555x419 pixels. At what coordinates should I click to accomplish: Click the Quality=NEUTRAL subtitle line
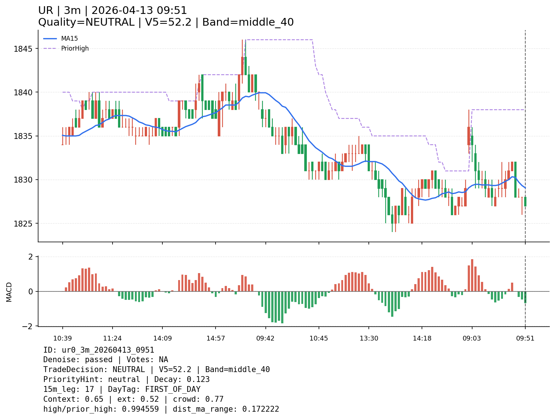click(x=166, y=22)
